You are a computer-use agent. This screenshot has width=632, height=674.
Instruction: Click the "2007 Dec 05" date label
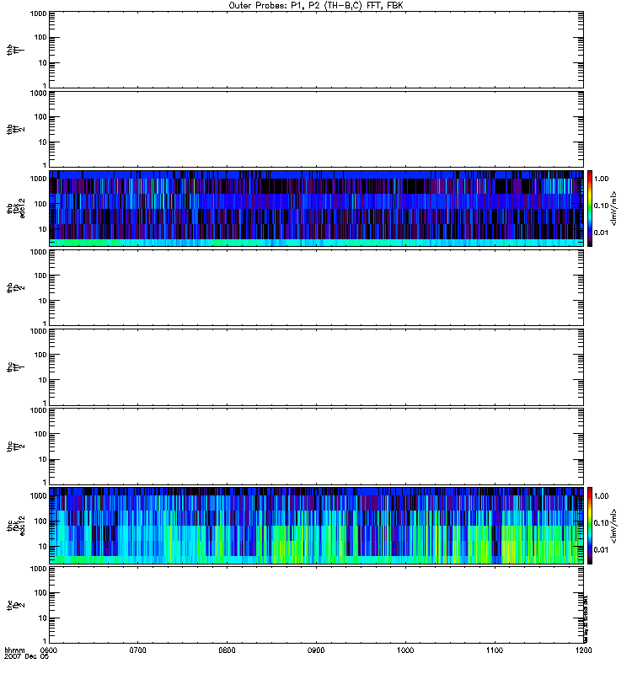26,657
